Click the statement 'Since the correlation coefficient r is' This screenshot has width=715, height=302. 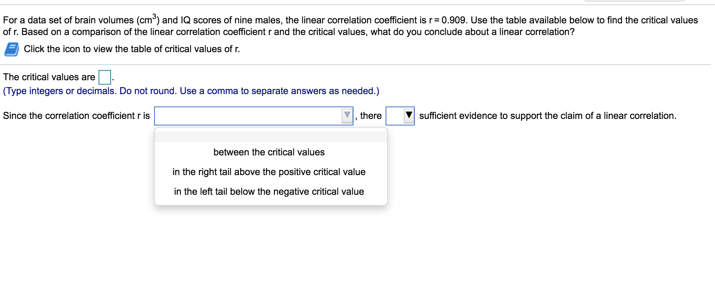[x=76, y=116]
